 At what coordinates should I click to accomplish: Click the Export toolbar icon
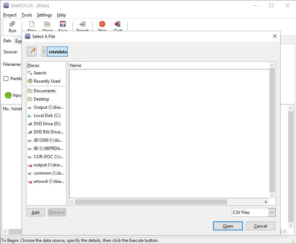point(83,24)
